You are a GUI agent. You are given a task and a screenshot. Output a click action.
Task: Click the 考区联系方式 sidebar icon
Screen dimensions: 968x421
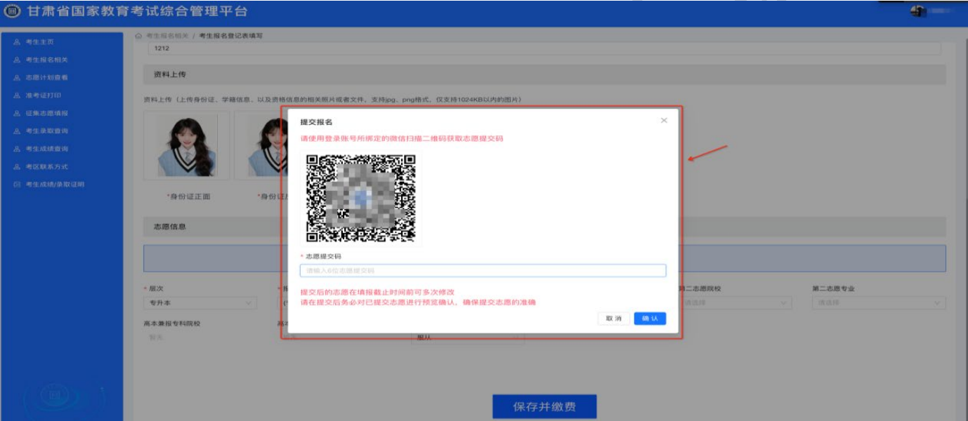tap(17, 167)
